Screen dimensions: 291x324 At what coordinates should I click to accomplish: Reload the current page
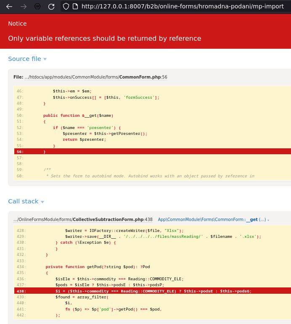tap(51, 6)
